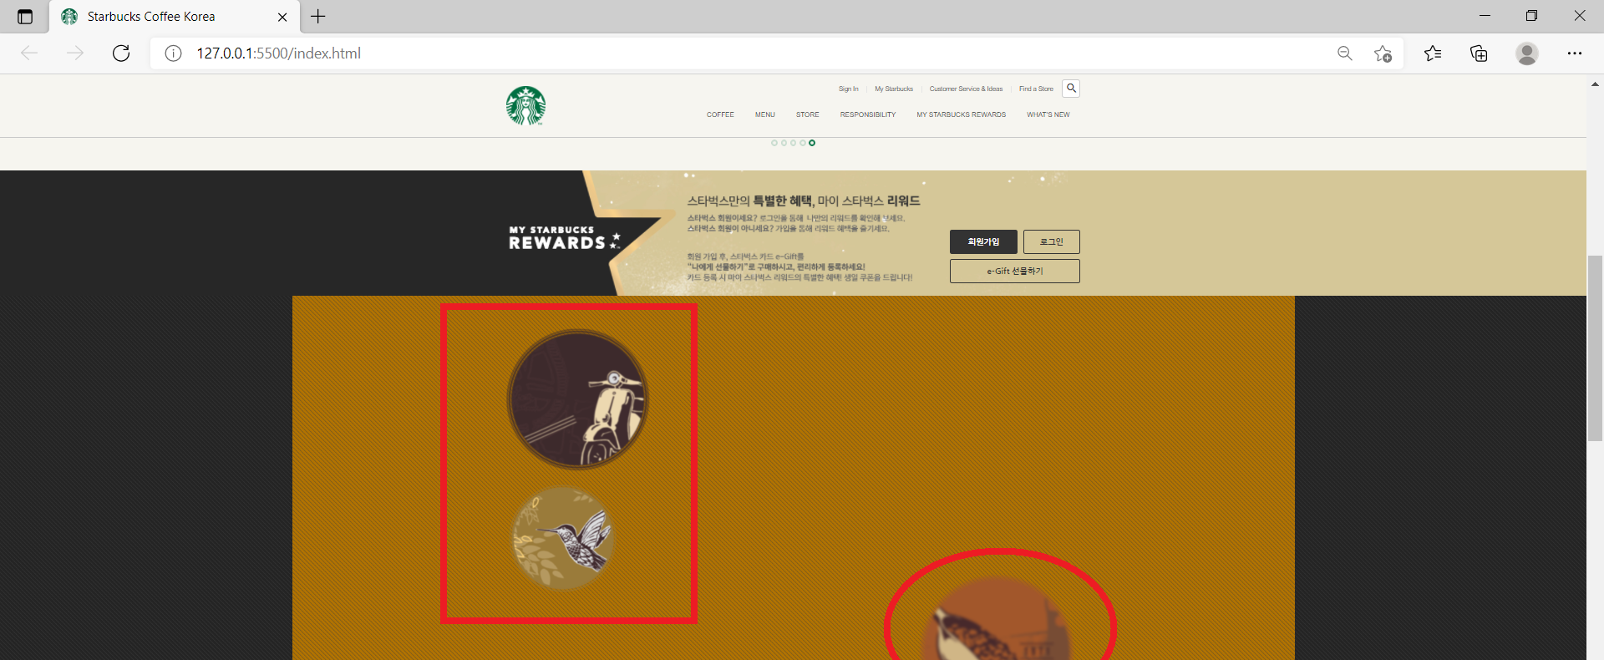
Task: Select the first carousel pagination dot
Action: point(774,143)
